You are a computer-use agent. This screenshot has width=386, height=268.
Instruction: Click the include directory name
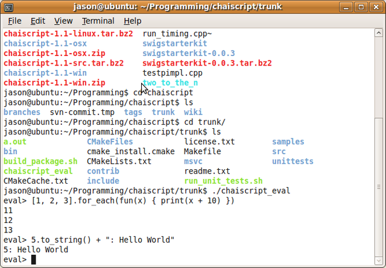pos(103,181)
